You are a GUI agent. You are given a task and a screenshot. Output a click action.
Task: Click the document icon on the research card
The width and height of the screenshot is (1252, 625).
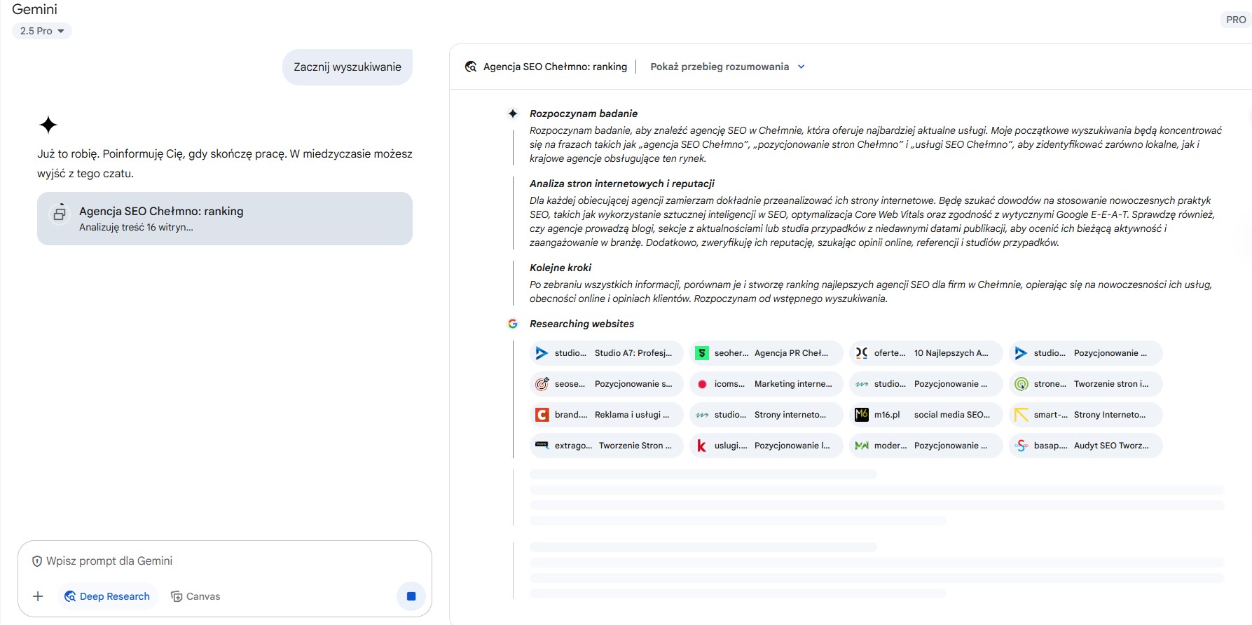(x=60, y=213)
